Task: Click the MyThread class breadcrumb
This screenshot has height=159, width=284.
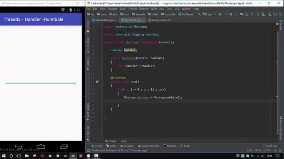Action: 185,14
